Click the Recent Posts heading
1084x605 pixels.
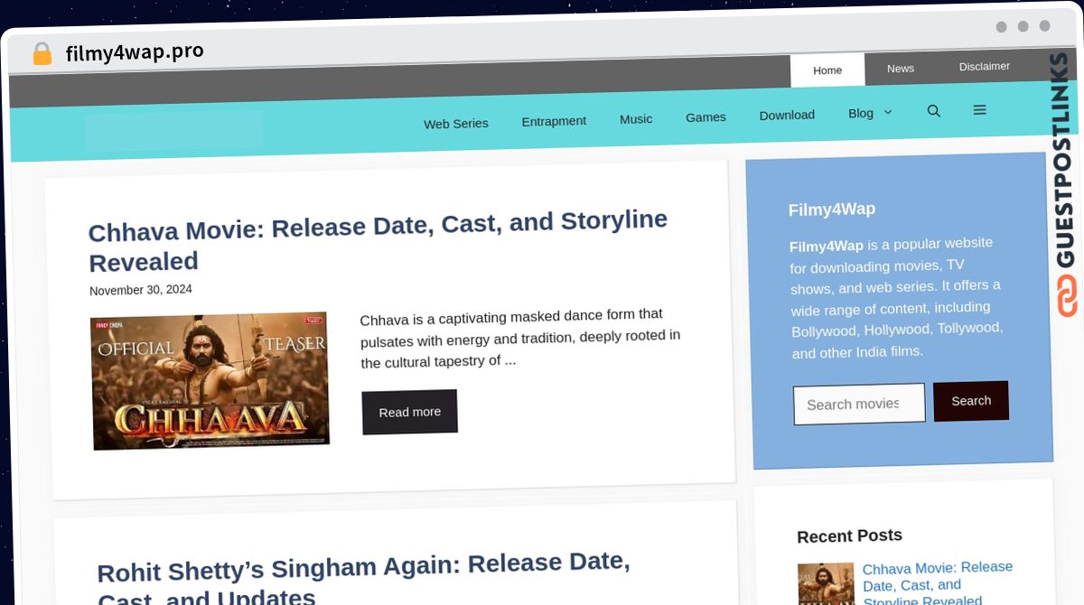tap(849, 535)
